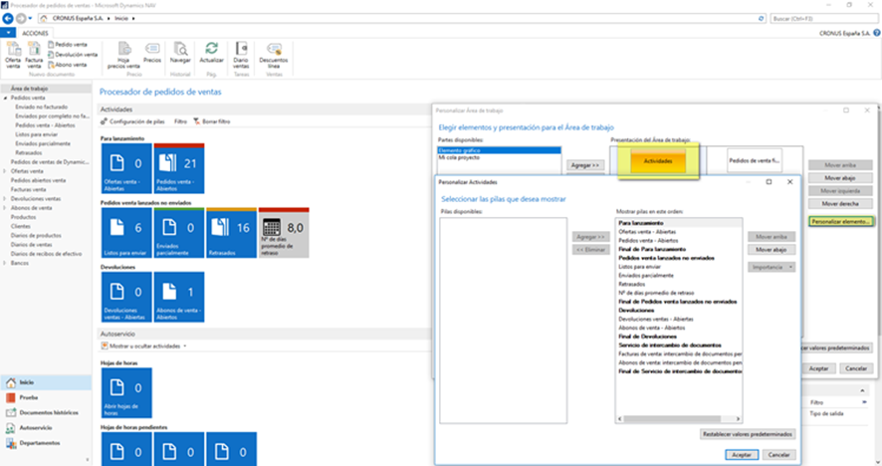Click Mover abajo in Personalizar Actividades dialog
Screen dimensions: 882x466
tap(772, 250)
